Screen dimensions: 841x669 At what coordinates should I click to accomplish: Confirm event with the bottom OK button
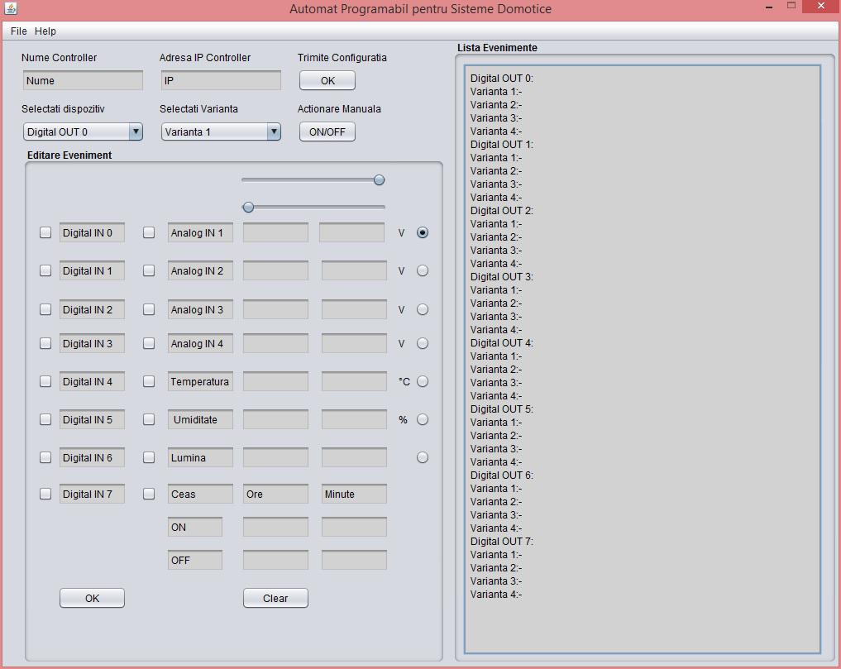click(x=91, y=597)
